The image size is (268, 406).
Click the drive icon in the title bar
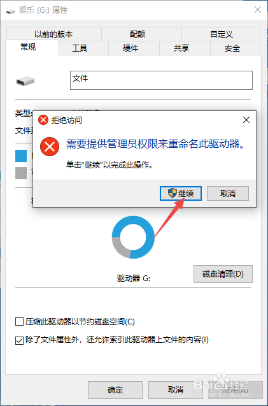11,11
